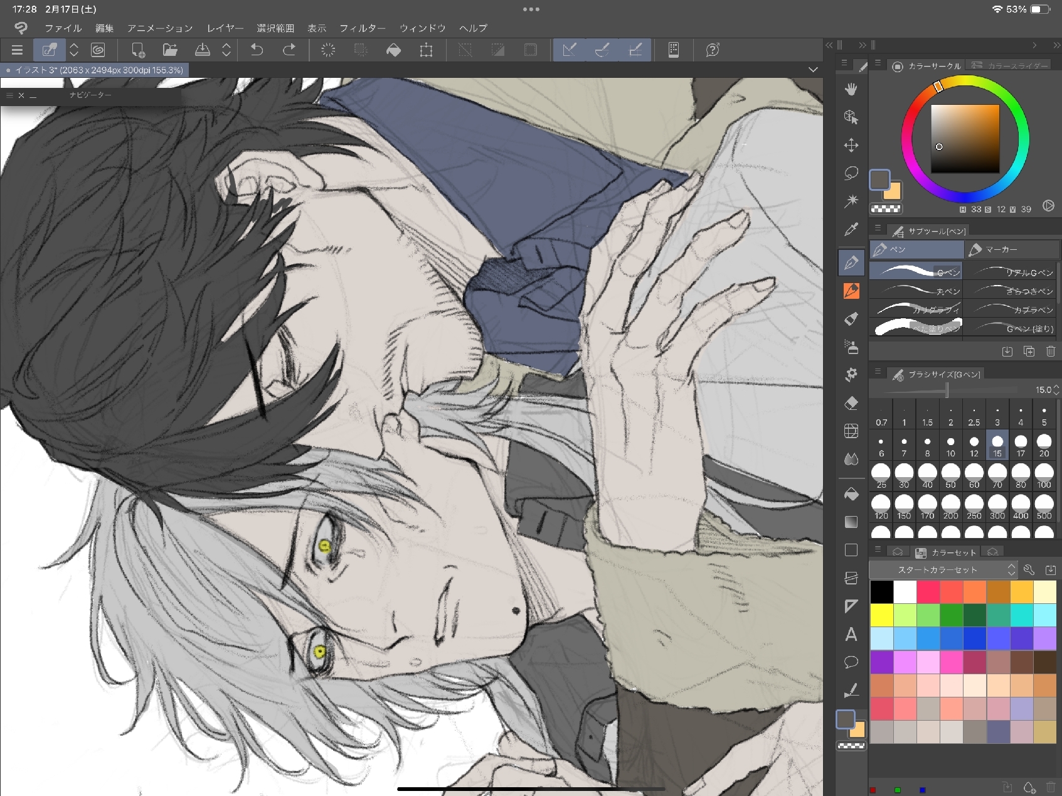Click the Undo arrow in toolbar

click(257, 50)
